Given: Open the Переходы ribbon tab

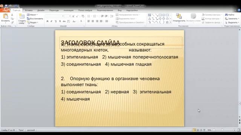Looking at the screenshot, I should 54,10.
